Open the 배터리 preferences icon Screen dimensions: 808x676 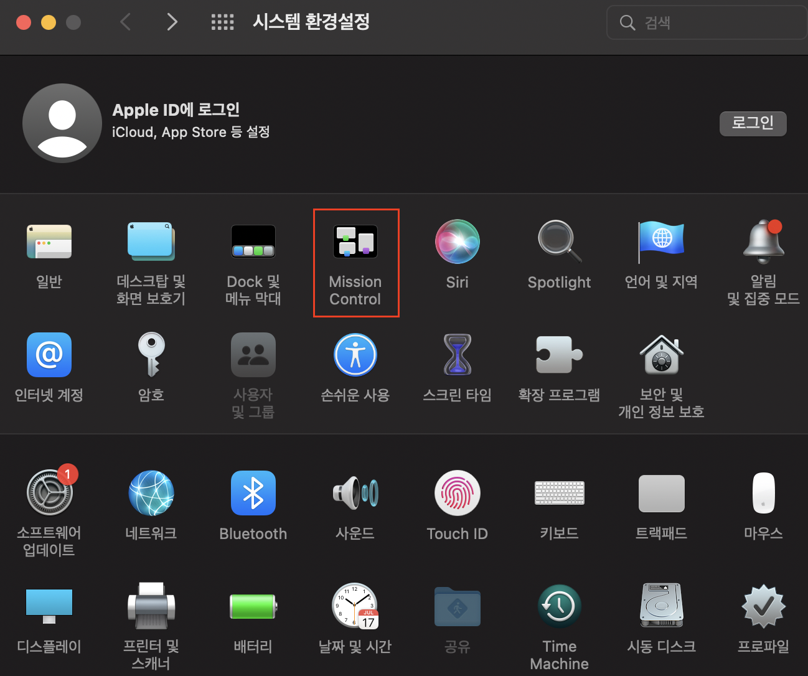point(253,606)
